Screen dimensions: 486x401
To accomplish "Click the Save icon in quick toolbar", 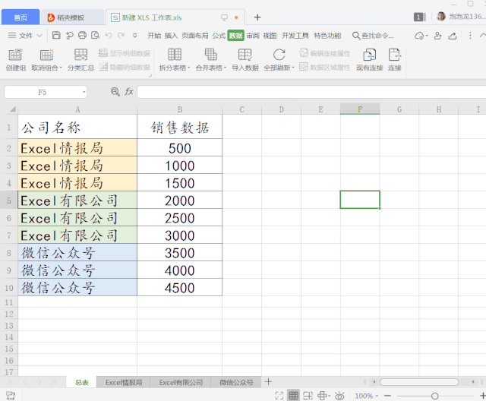I will (x=56, y=36).
